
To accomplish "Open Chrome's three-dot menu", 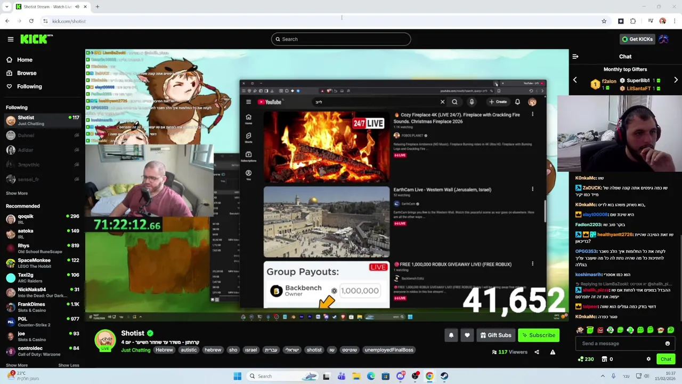I will coord(675,21).
